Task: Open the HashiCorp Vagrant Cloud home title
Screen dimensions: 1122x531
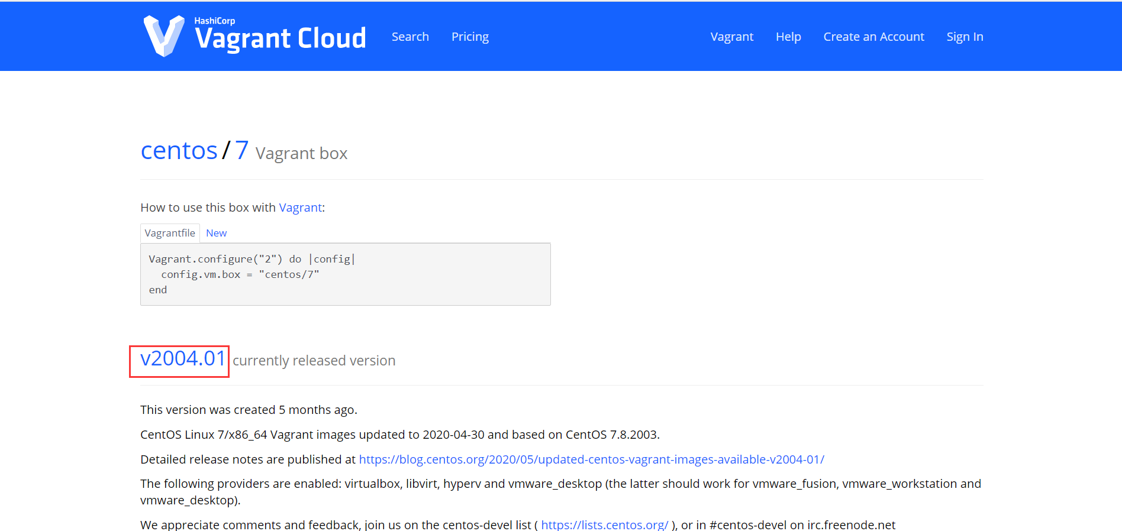Action: point(280,35)
